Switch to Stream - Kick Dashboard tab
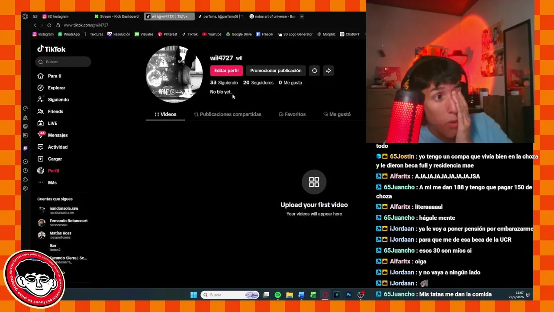This screenshot has height=312, width=554. pos(117,16)
